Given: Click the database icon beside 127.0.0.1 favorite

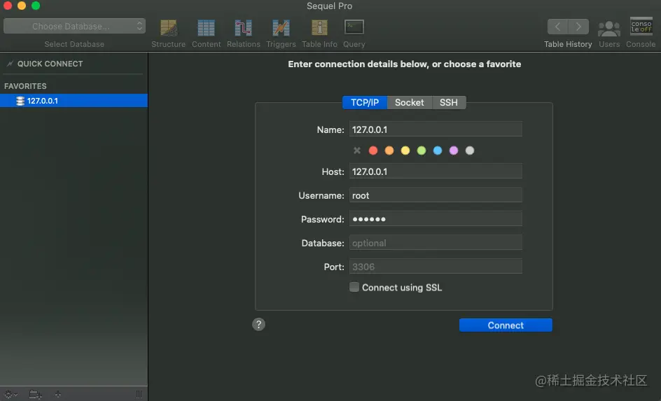Looking at the screenshot, I should pos(20,101).
